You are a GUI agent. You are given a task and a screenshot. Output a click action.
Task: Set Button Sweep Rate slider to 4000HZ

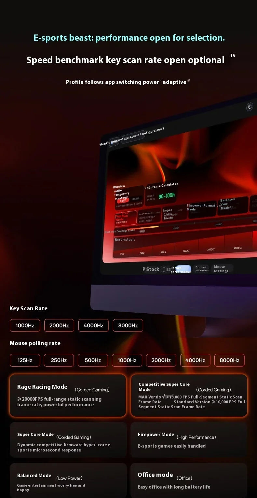click(x=219, y=224)
